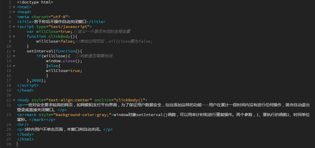The image size is (315, 148).
Task: Fold the script block on line 6
Action: point(14,27)
